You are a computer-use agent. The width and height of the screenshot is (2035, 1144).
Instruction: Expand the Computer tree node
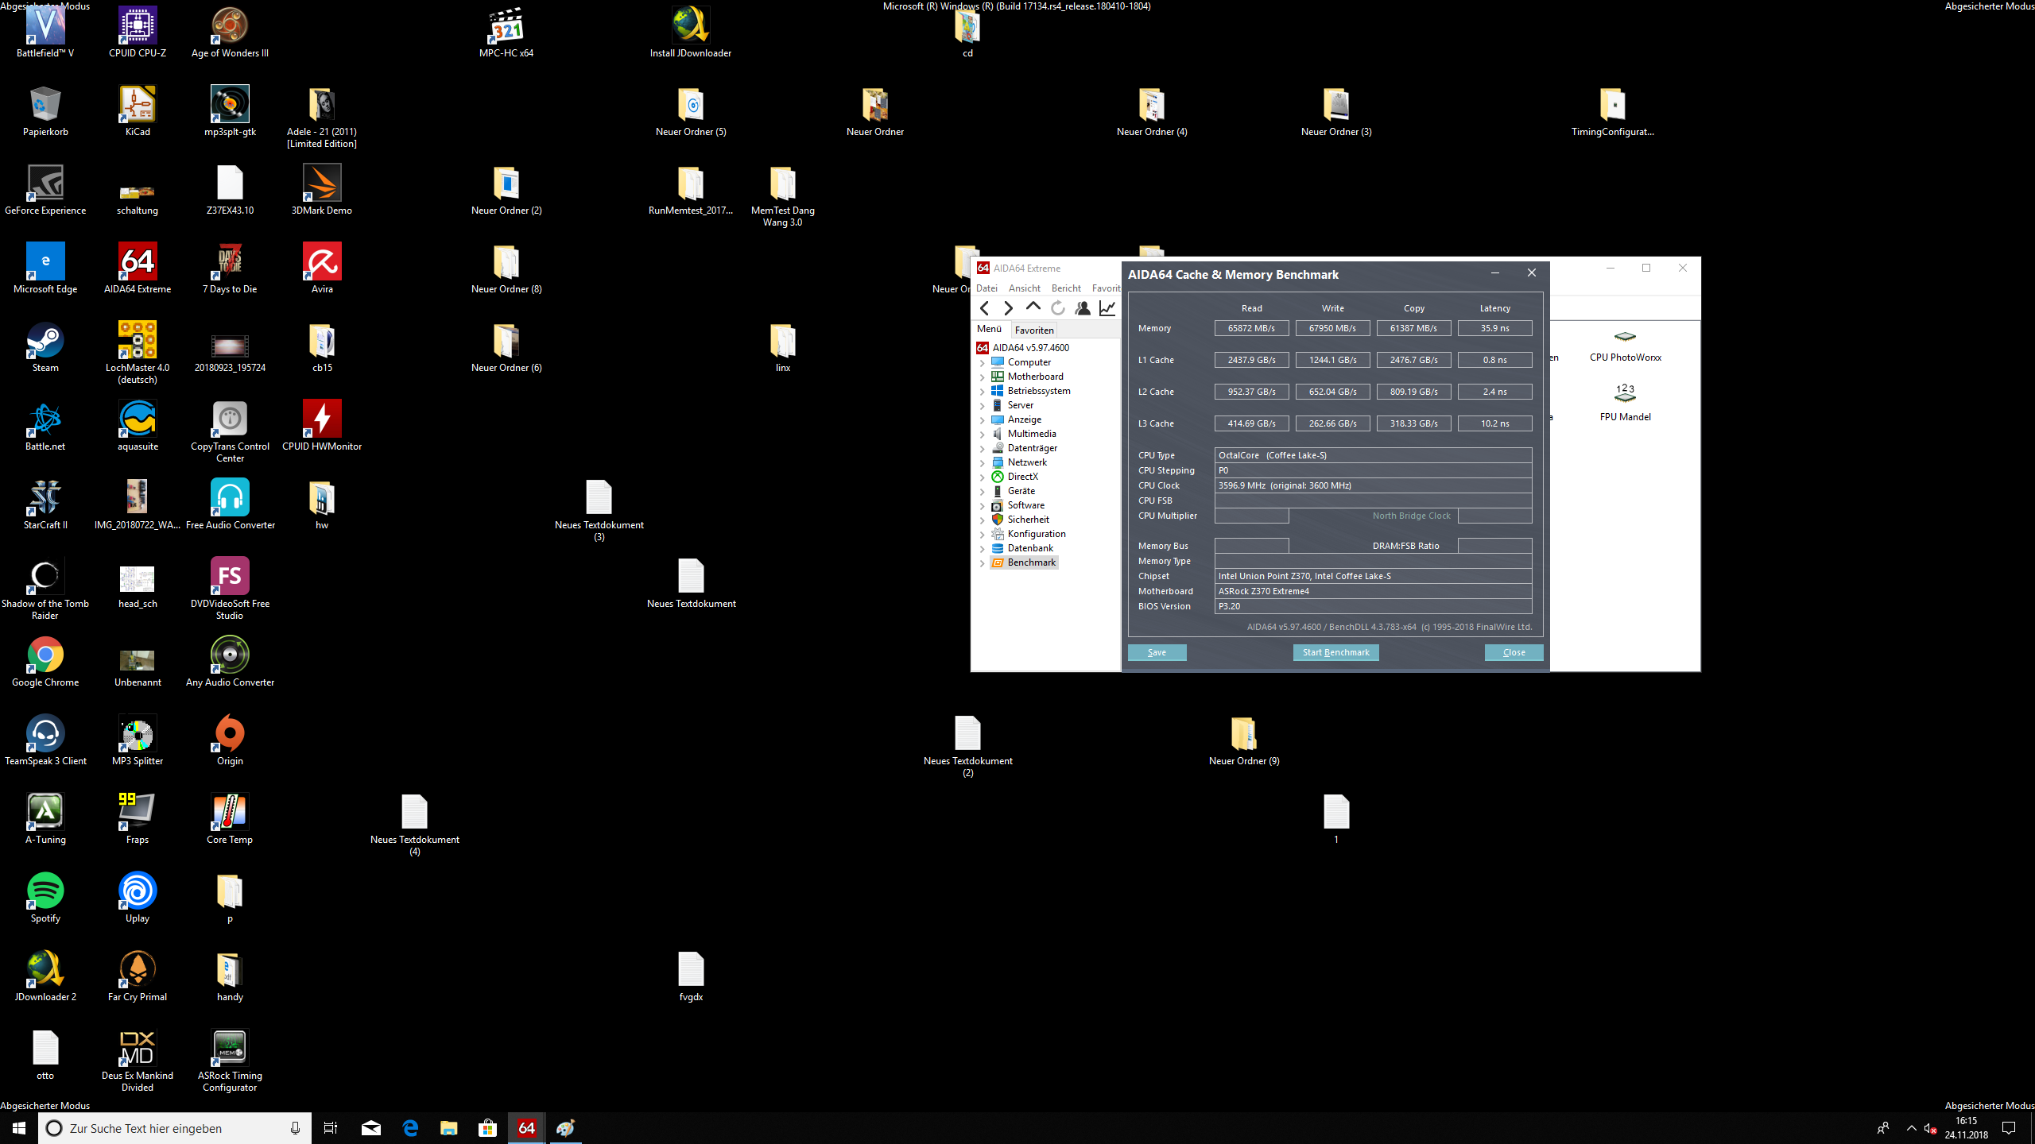point(983,362)
